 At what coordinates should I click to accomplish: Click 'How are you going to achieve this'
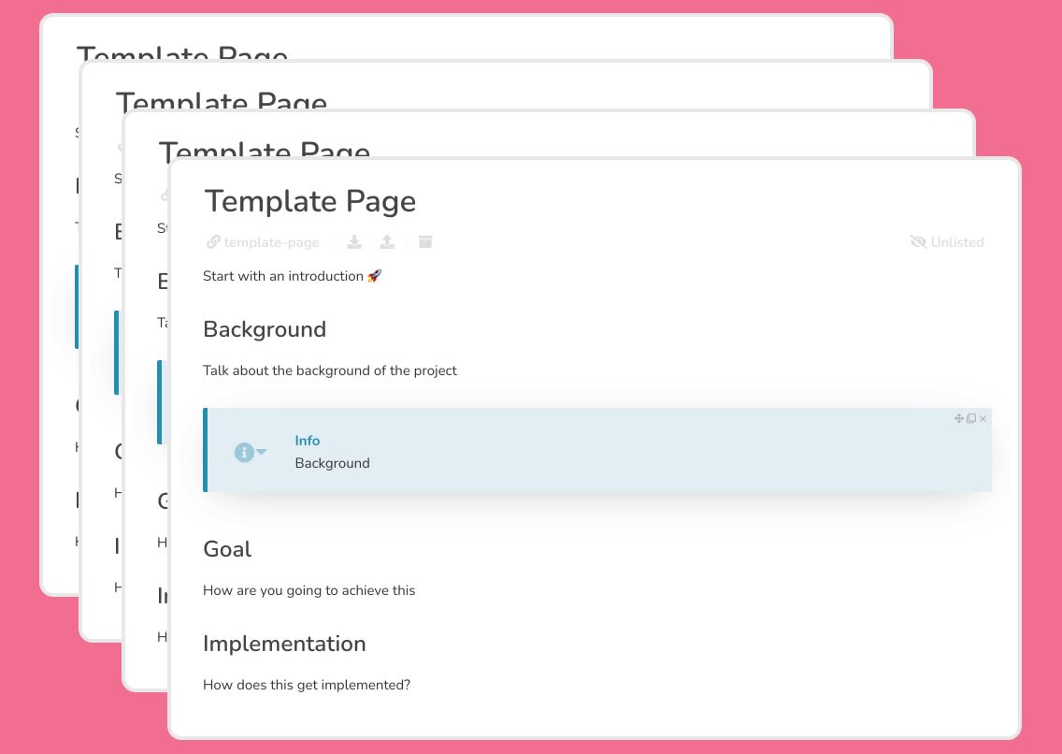[x=309, y=590]
